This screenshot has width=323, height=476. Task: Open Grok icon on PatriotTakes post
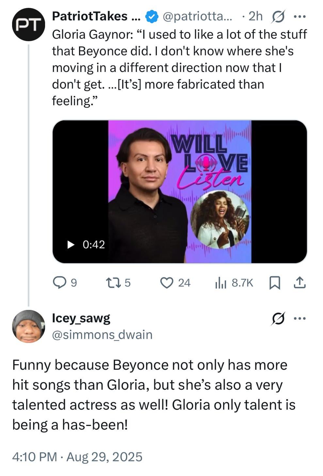click(278, 16)
